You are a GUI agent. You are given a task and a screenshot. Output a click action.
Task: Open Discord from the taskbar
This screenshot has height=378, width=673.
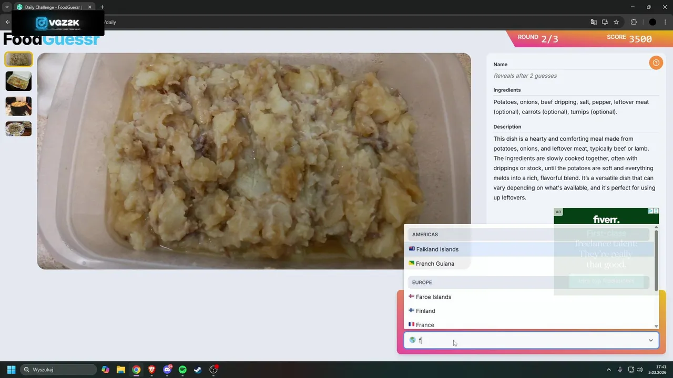[x=167, y=370]
